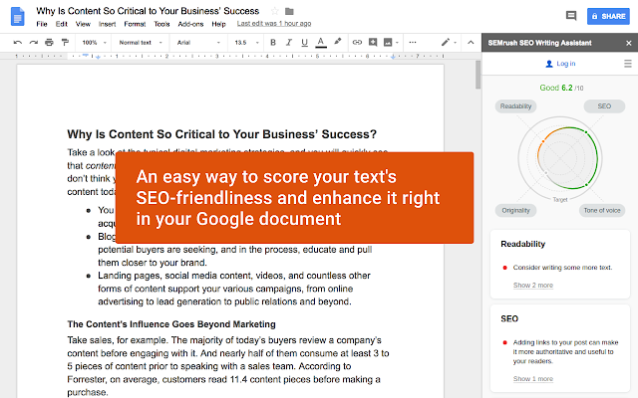Click the document title text field
This screenshot has width=638, height=398.
coord(148,11)
